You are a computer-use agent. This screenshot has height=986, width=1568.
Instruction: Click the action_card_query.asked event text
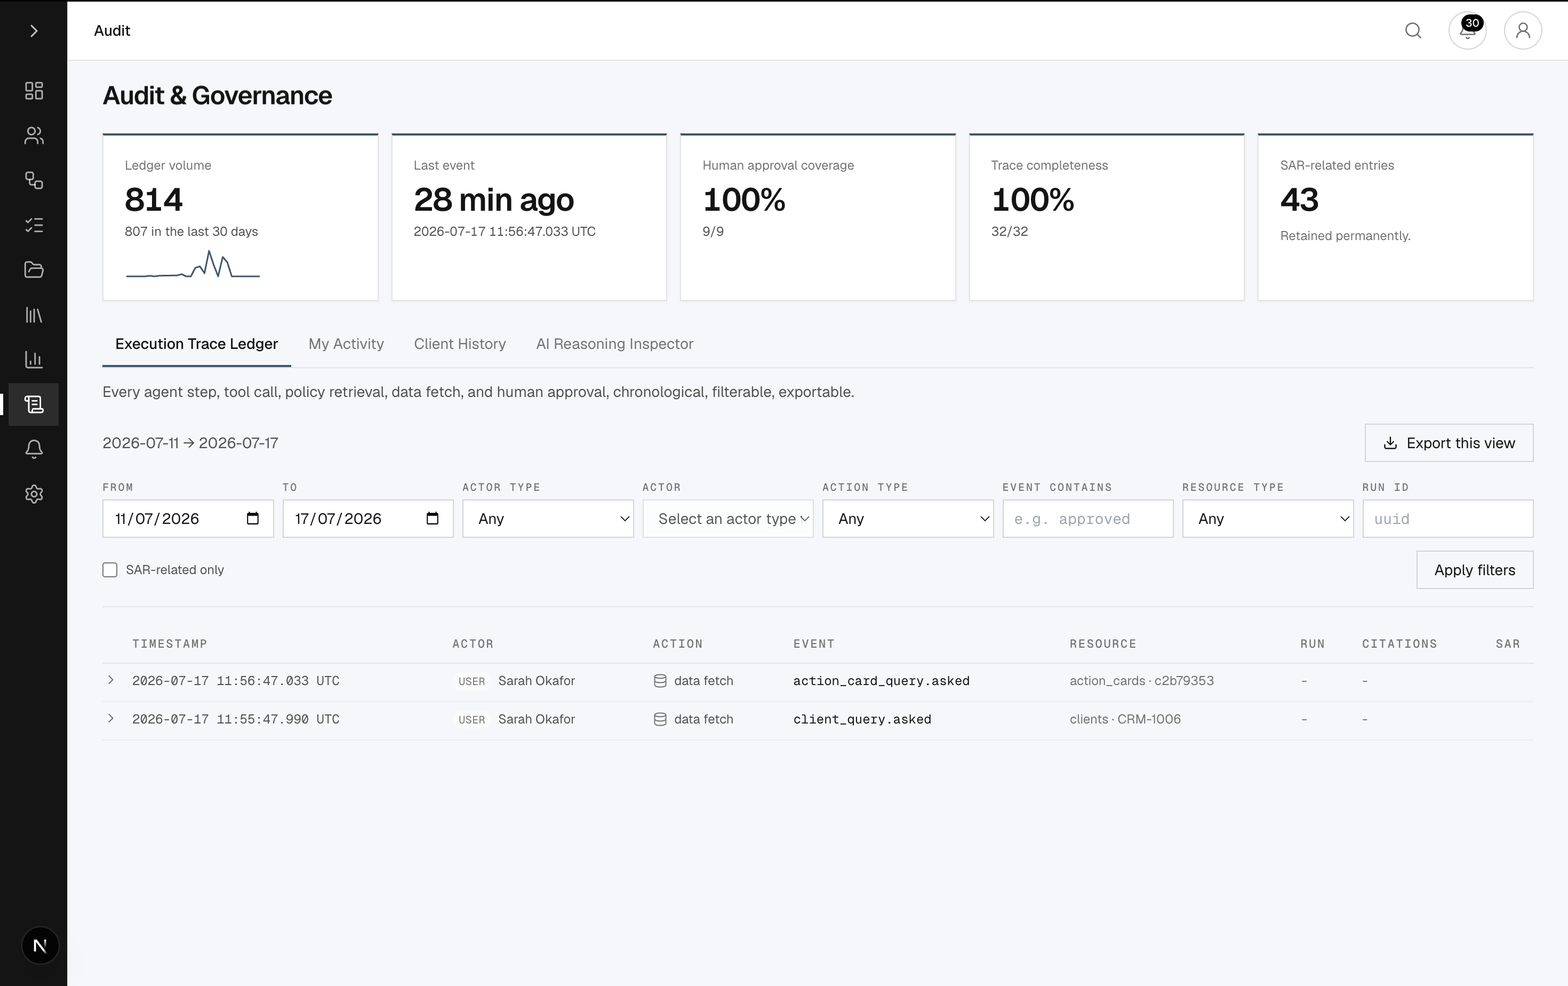tap(881, 681)
